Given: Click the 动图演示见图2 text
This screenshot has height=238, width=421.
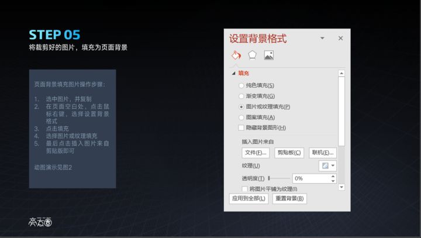Looking at the screenshot, I should tap(53, 167).
